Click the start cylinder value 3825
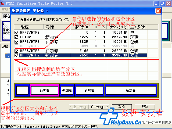This screenshot has width=172, height=129. click(84, 42)
